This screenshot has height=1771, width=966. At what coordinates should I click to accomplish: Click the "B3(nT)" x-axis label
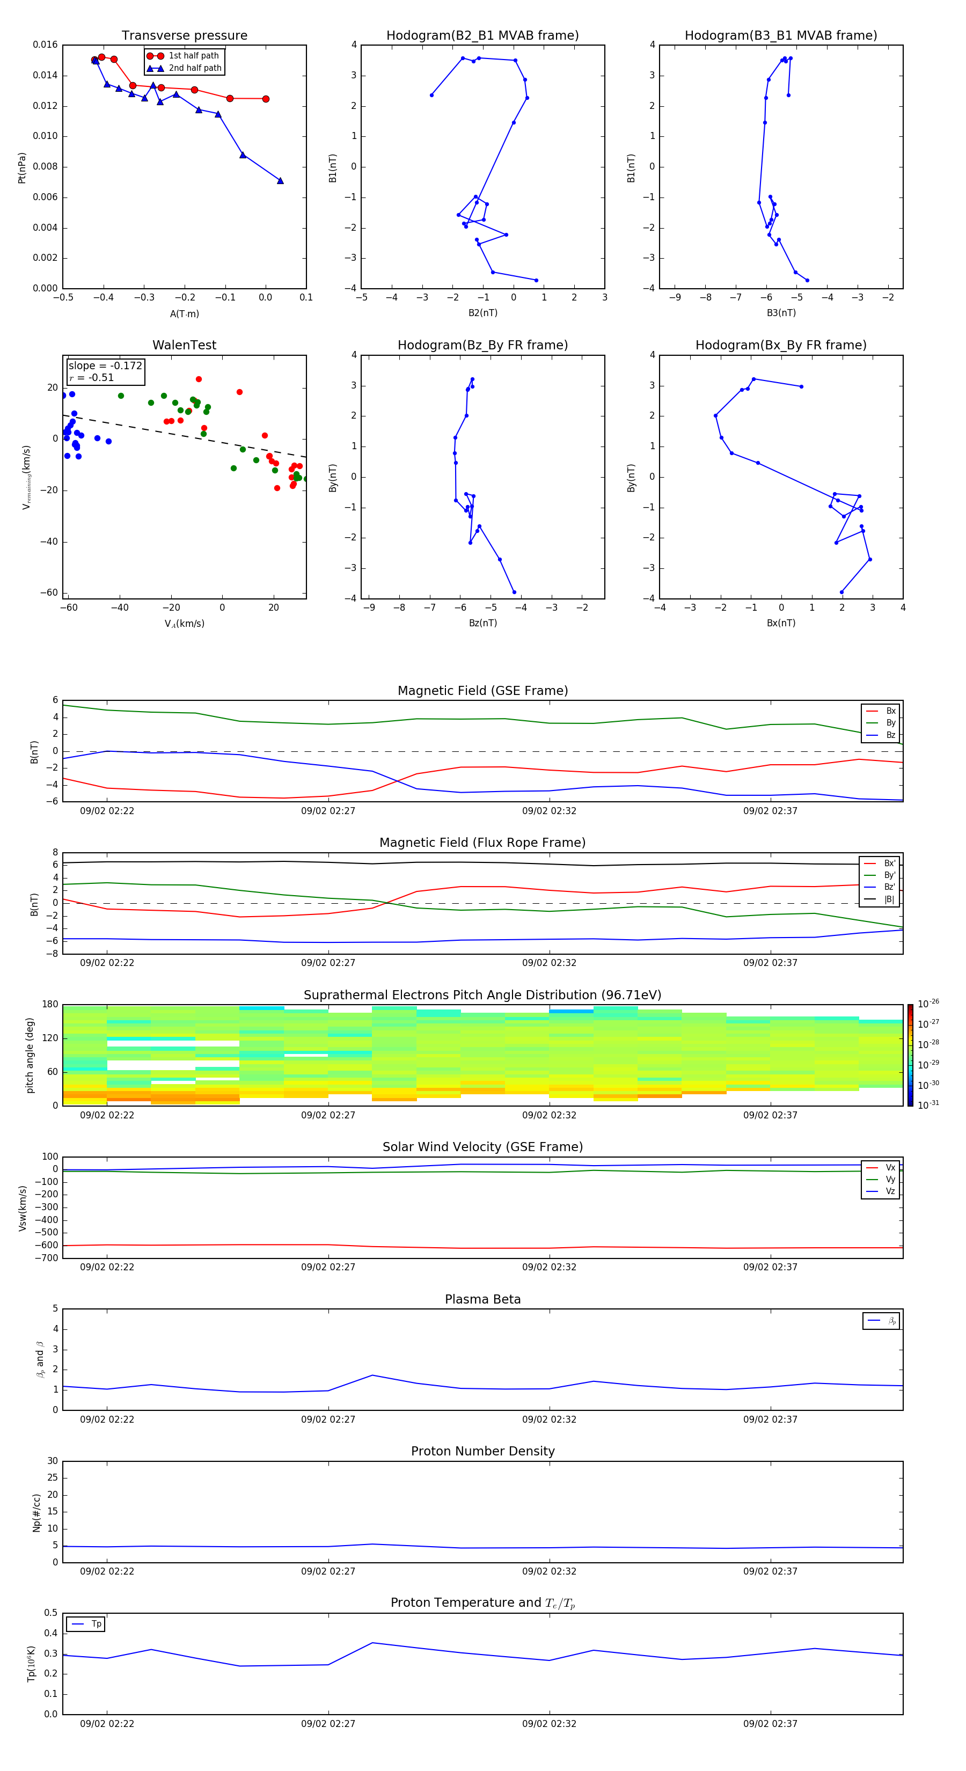click(x=781, y=313)
